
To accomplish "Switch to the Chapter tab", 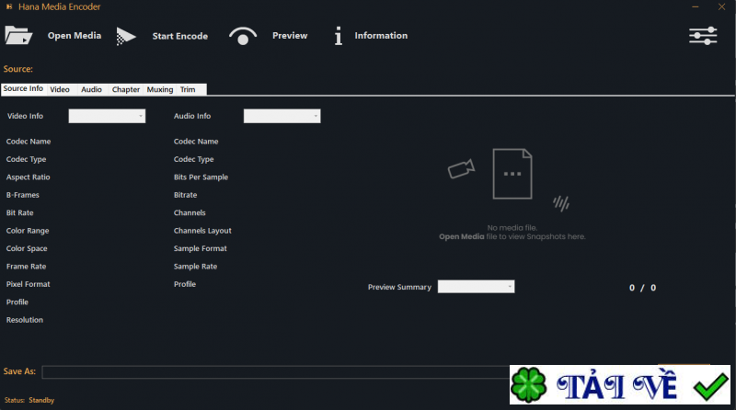I will coord(126,89).
